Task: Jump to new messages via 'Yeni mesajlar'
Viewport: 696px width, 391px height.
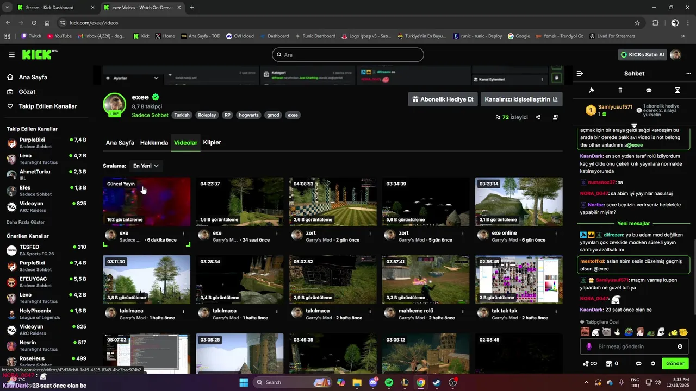Action: 634,224
